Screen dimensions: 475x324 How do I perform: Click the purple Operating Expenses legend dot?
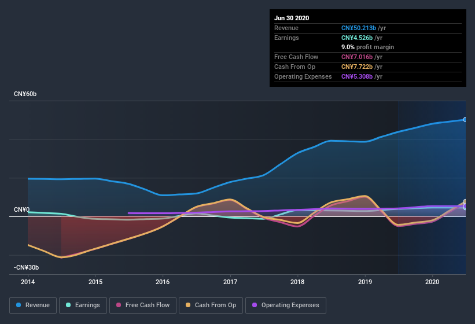point(255,305)
